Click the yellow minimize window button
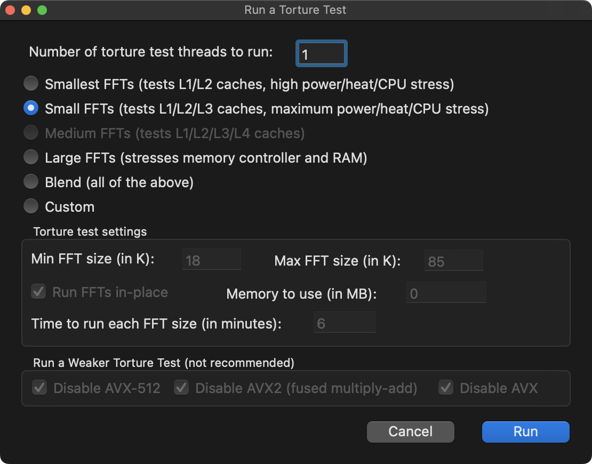The width and height of the screenshot is (592, 464). [26, 10]
